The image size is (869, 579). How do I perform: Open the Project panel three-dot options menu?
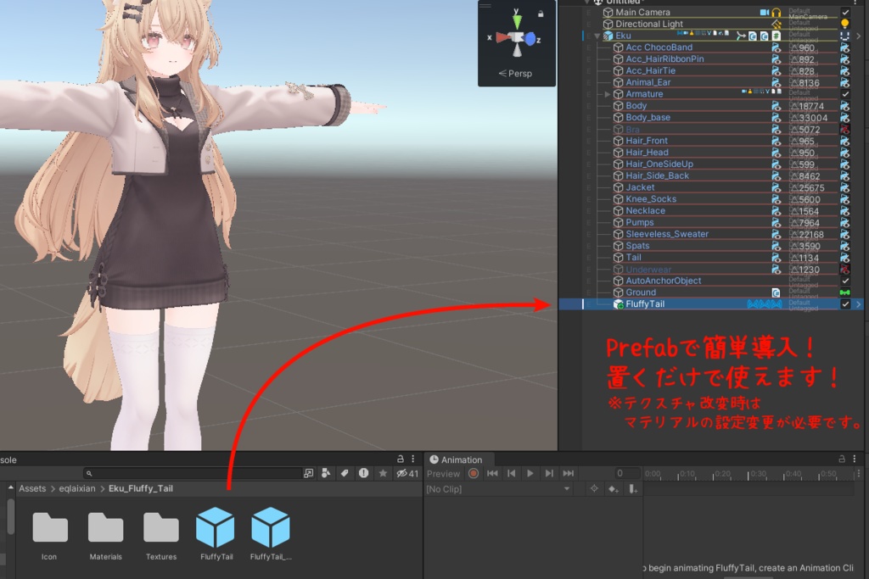[413, 459]
